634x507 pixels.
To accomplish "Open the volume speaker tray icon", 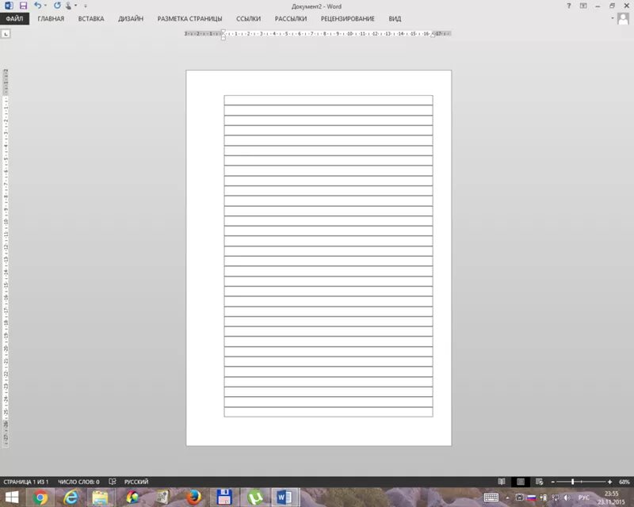I will [x=567, y=497].
